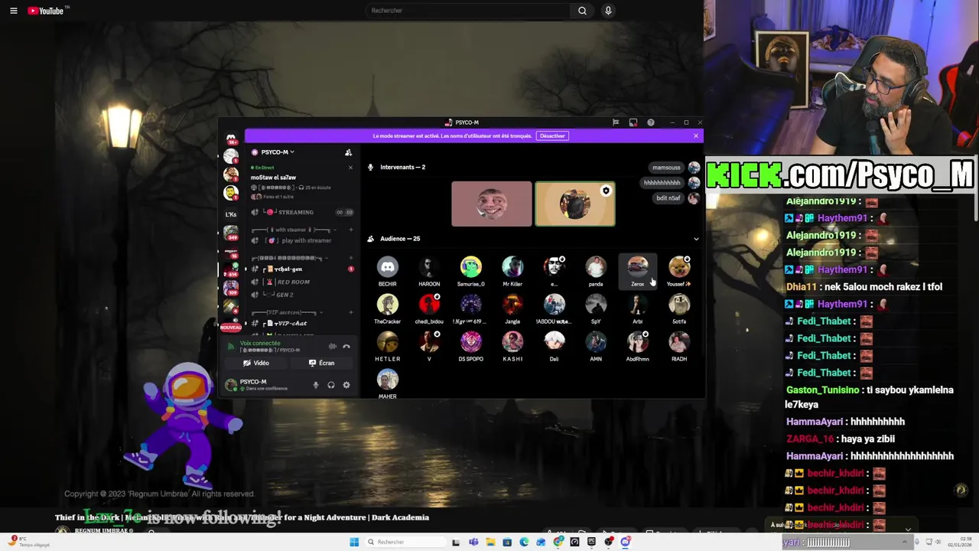Viewport: 979px width, 551px height.
Task: Open the YouTube hamburger menu
Action: point(13,11)
